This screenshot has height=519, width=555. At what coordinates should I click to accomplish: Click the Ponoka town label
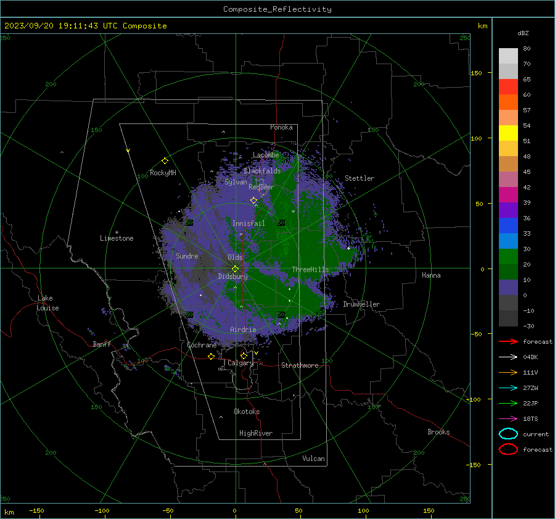click(x=281, y=127)
